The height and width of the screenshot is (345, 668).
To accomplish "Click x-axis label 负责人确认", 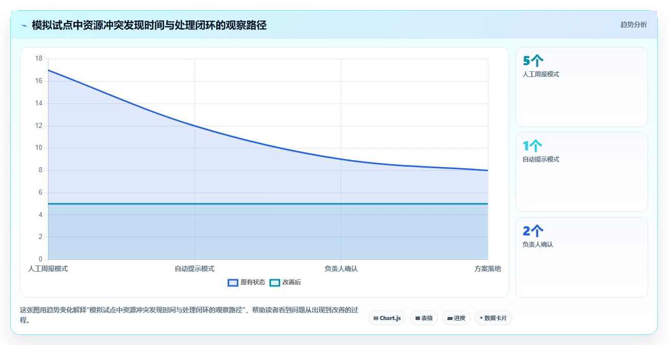I will tap(341, 269).
